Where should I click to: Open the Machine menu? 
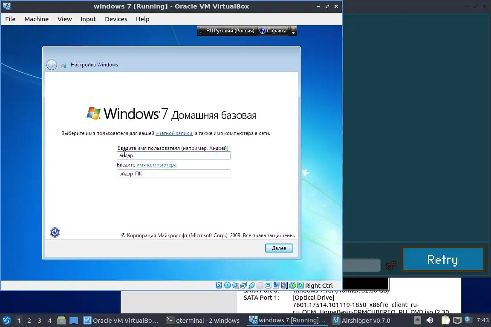coord(36,19)
